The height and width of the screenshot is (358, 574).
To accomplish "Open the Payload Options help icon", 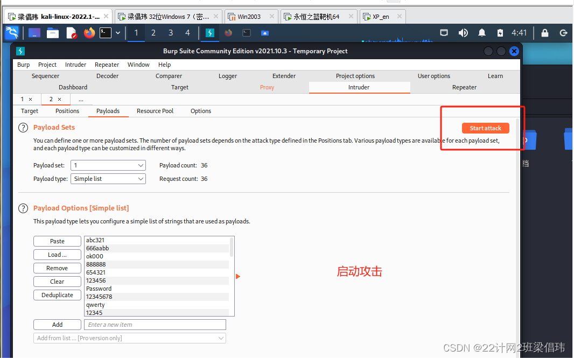I will (23, 208).
